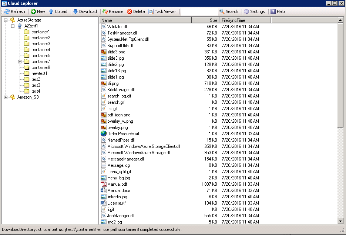Image resolution: width=346 pixels, height=235 pixels.
Task: Select container3 in the tree
Action: point(41,44)
